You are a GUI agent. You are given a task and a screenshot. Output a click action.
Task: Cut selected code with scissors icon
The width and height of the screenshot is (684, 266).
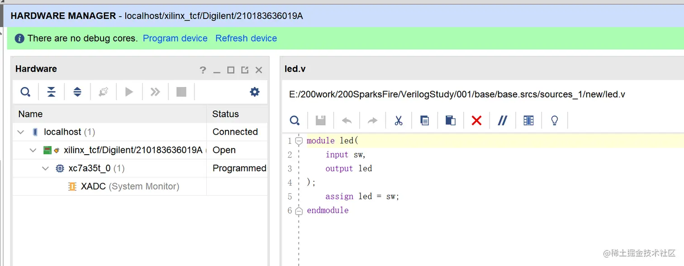(x=399, y=120)
